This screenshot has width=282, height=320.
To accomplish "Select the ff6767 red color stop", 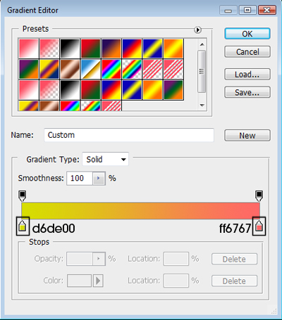I will click(259, 226).
